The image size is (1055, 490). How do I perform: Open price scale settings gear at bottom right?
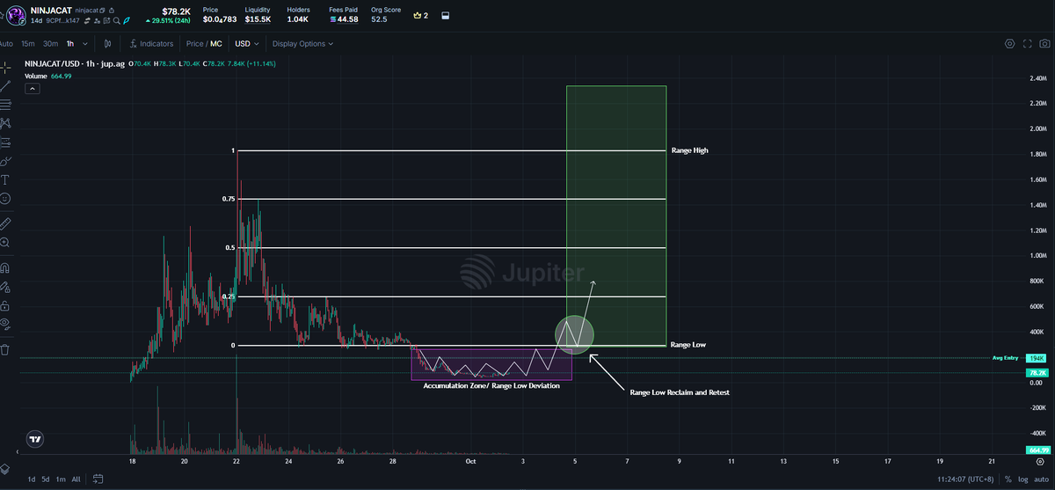[x=1040, y=462]
